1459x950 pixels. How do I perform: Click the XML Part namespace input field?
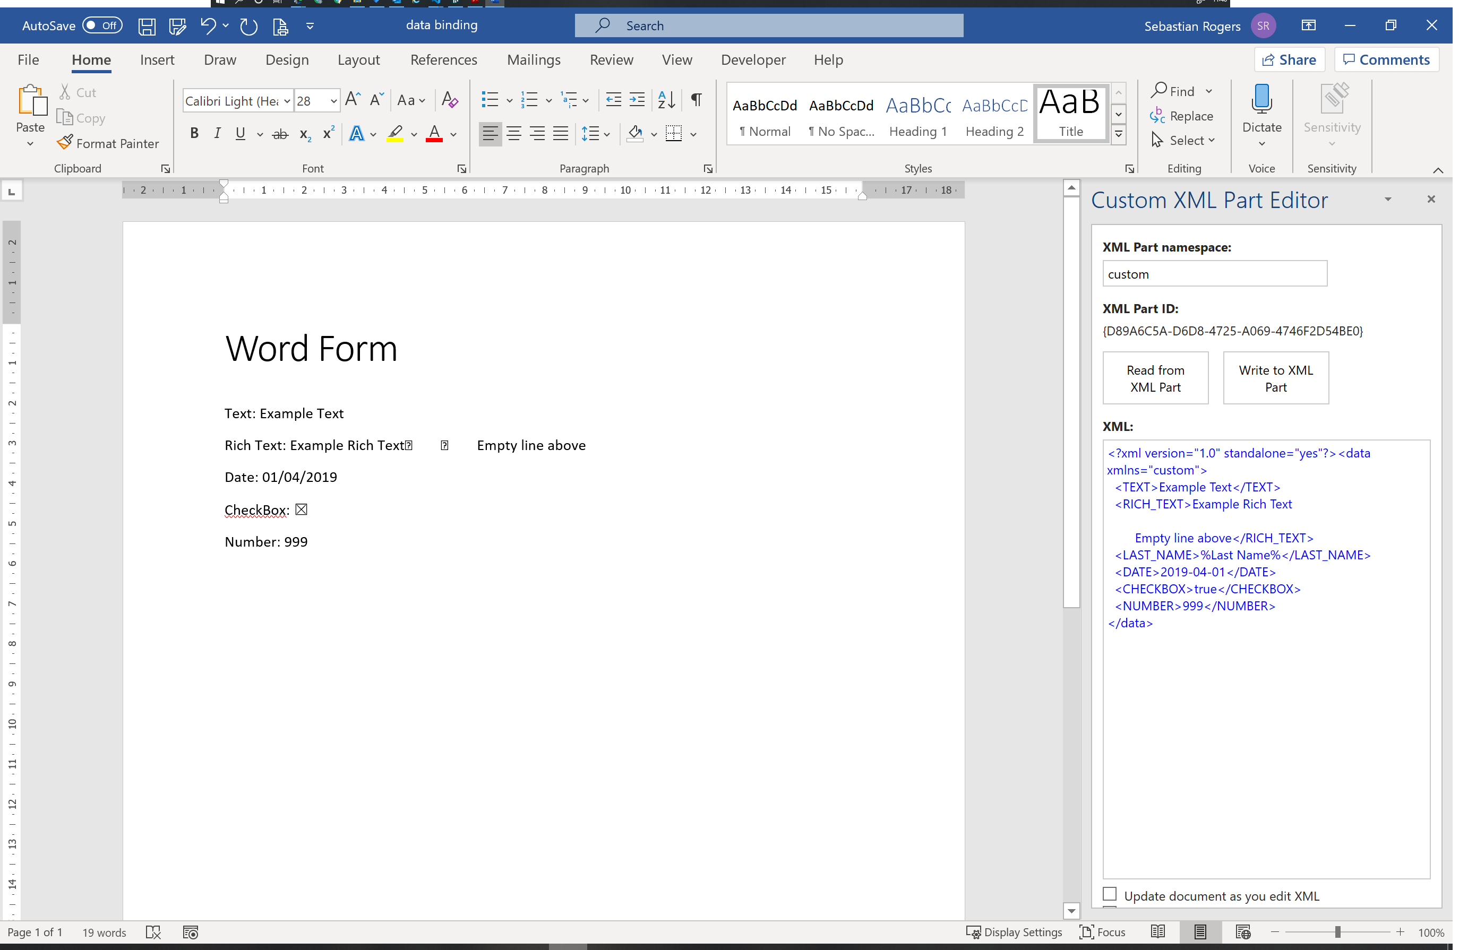click(1215, 274)
